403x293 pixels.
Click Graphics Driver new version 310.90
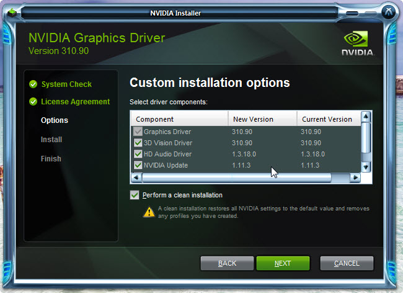242,132
